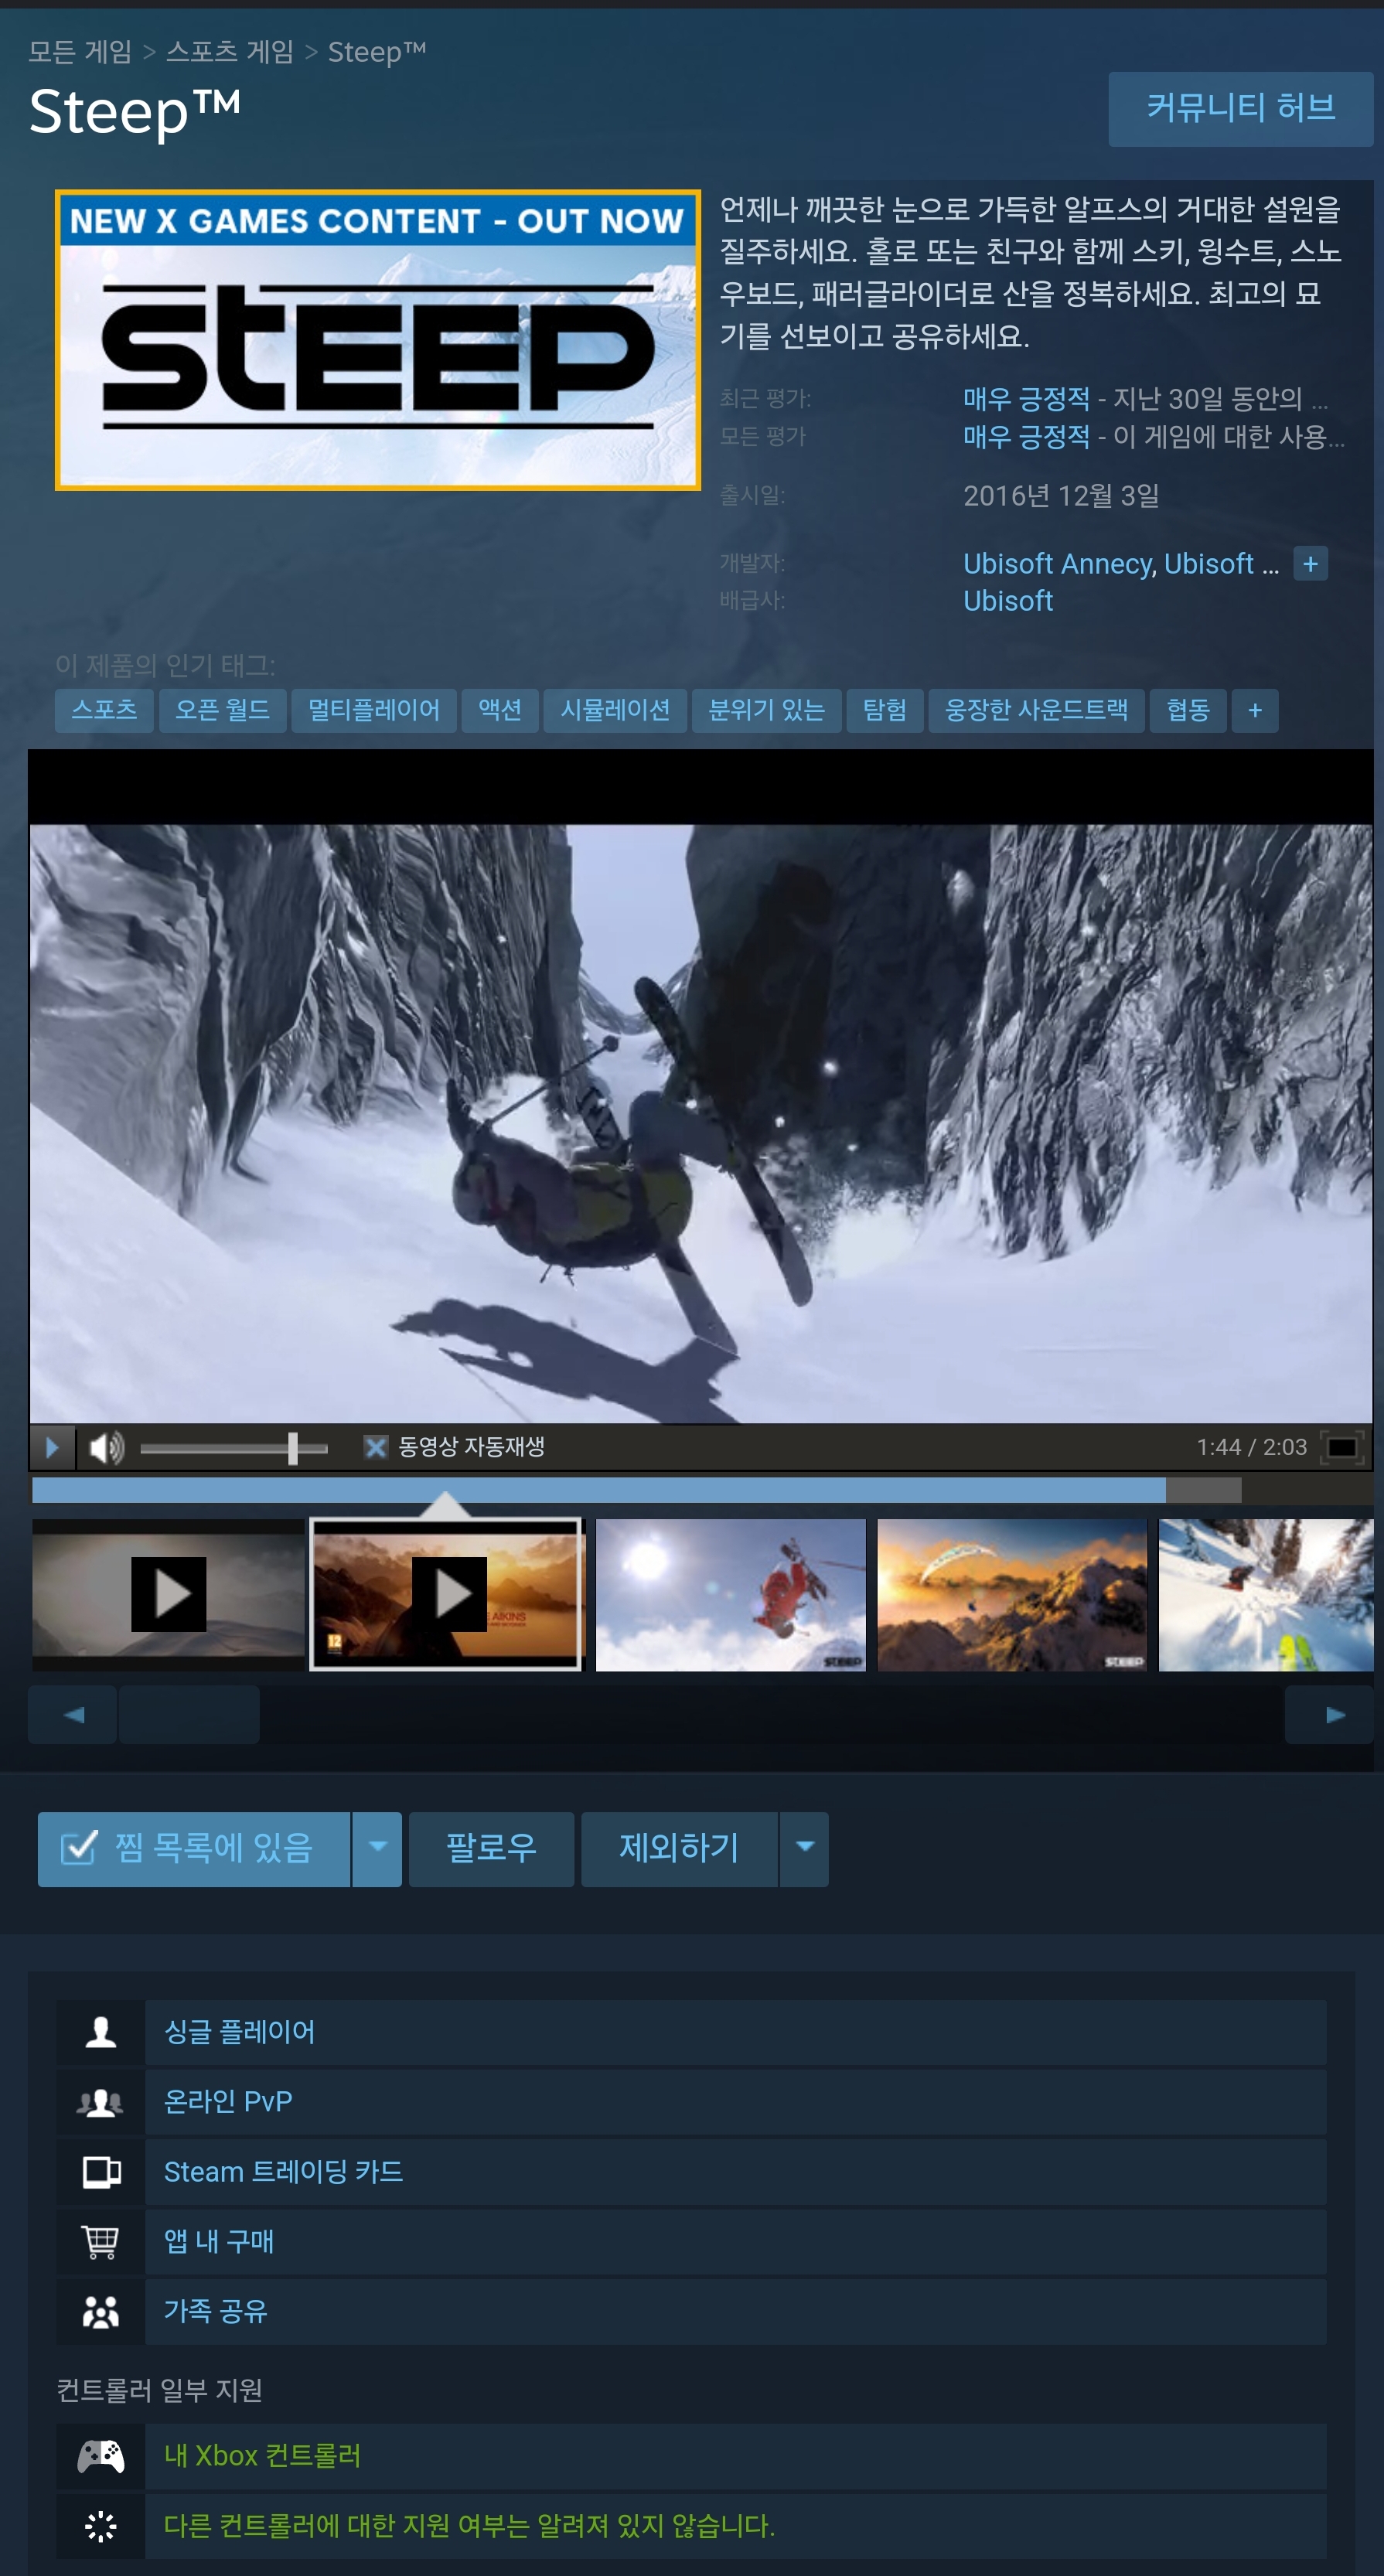Use the thumbnail strip scrollbar handle
1384x2576 pixels.
(x=189, y=1715)
